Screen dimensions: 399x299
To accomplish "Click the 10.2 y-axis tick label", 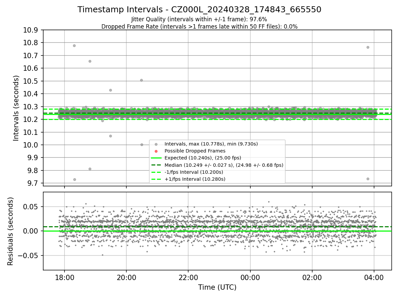I will pyautogui.click(x=31, y=120).
